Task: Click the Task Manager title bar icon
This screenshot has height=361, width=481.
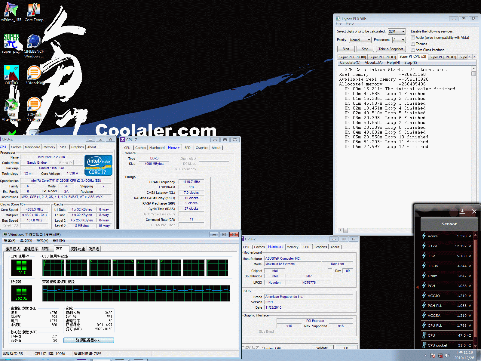Action: click(5, 234)
